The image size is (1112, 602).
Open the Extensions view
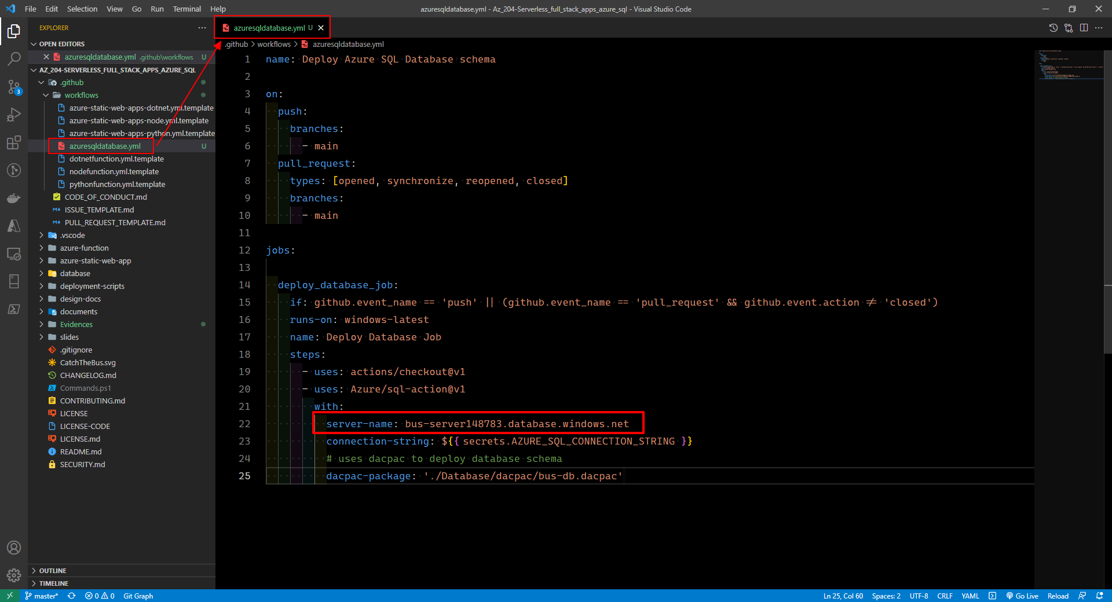coord(14,142)
